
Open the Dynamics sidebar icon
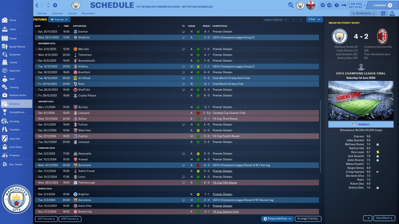pyautogui.click(x=5, y=54)
